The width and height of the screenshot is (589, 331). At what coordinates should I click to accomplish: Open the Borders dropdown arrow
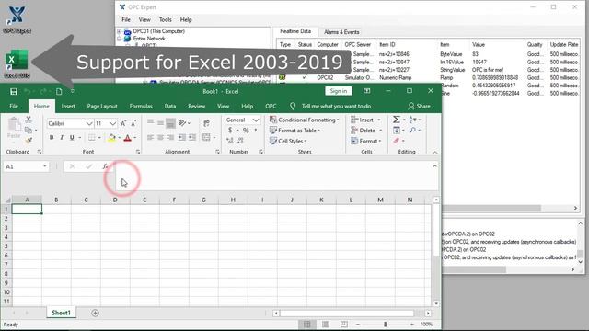99,138
